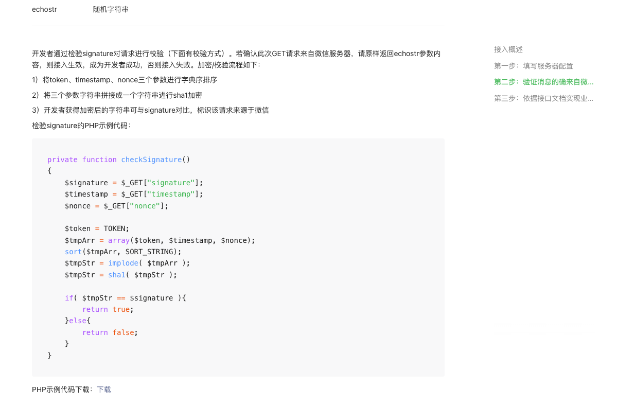
Task: Click the private keyword in the code block
Action: coord(62,160)
